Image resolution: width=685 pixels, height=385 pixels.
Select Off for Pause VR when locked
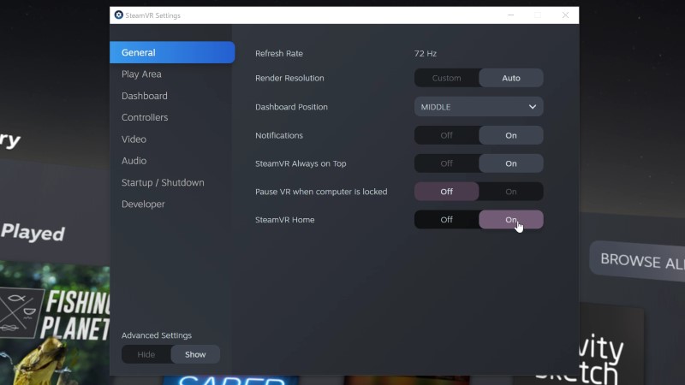point(446,192)
